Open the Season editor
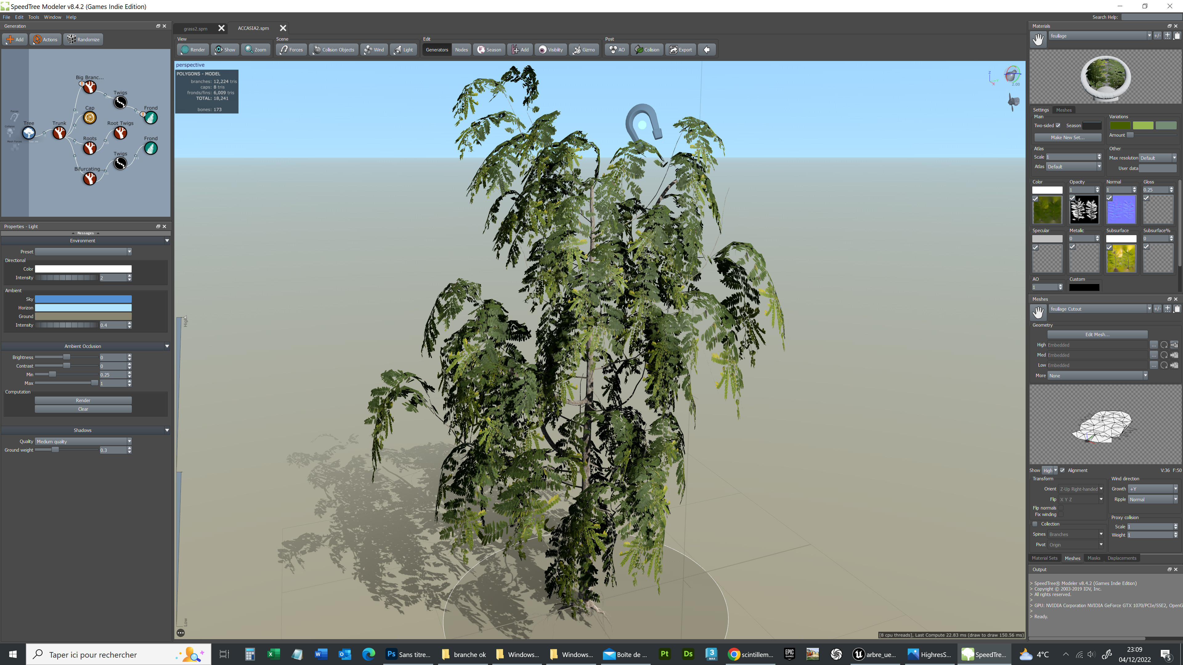Viewport: 1183px width, 665px height. (489, 50)
